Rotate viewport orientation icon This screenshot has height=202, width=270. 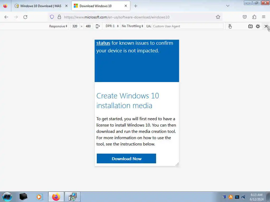click(x=98, y=26)
